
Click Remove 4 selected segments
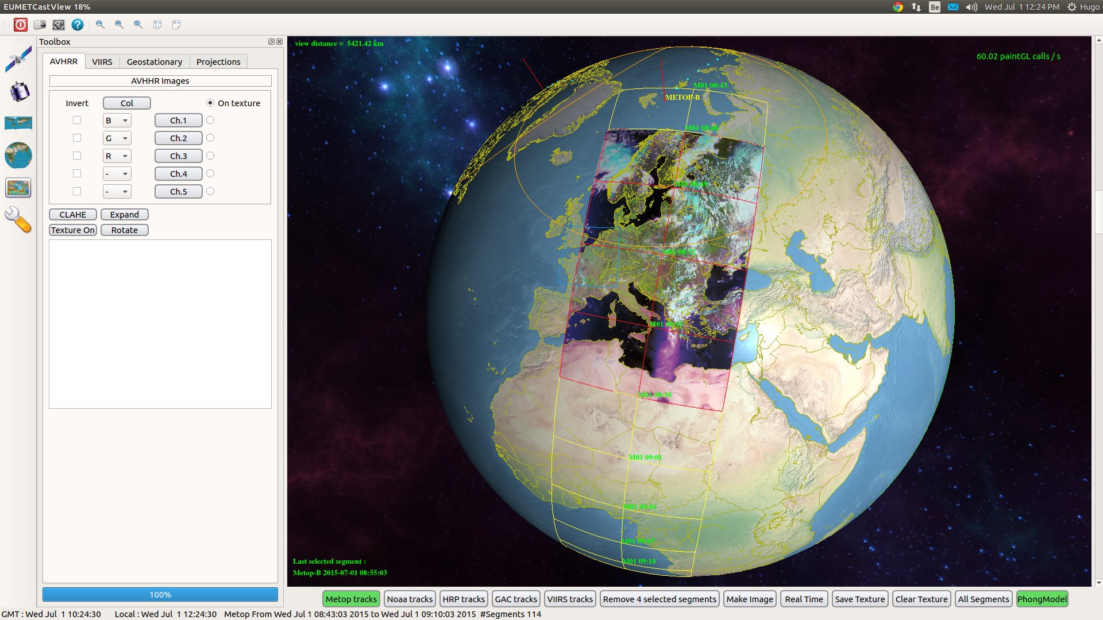(x=660, y=599)
